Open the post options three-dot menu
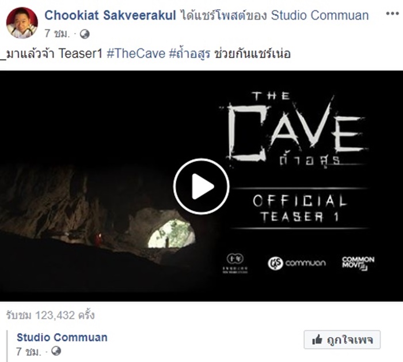Viewport: 403px width, 362px height. 392,14
